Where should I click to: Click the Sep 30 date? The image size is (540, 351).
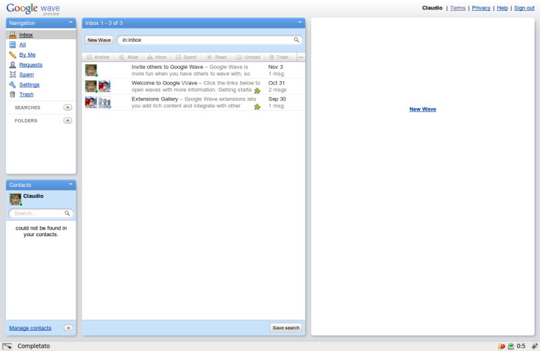pos(277,99)
